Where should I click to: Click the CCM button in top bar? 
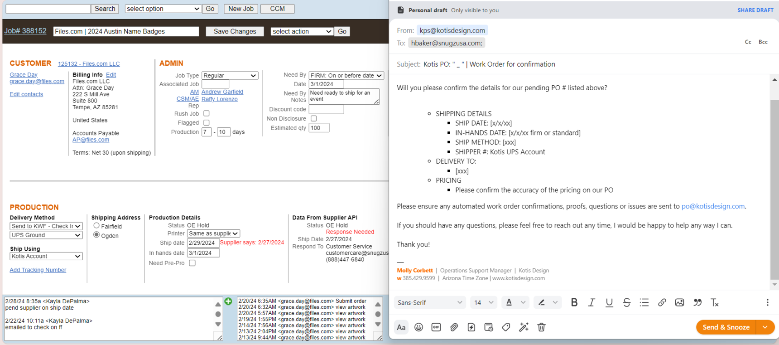point(277,9)
